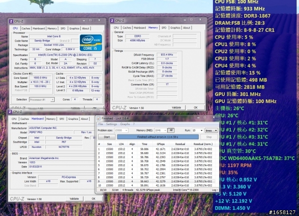Select Mainboard tab in the processor CPU-Z window

pyautogui.click(x=39, y=28)
